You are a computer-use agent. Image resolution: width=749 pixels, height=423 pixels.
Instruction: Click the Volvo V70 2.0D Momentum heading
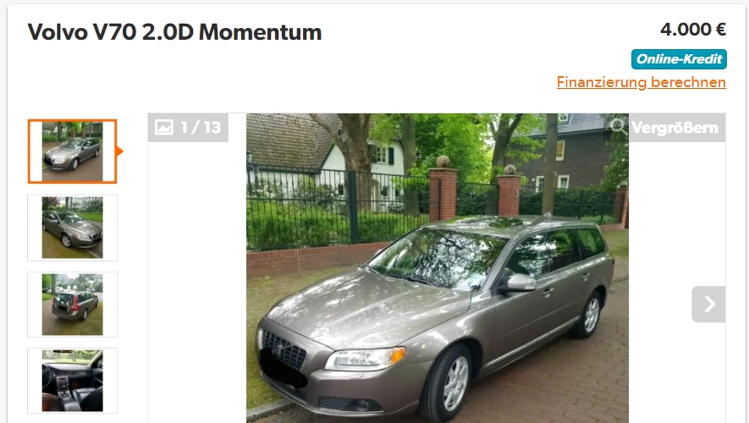coord(175,32)
